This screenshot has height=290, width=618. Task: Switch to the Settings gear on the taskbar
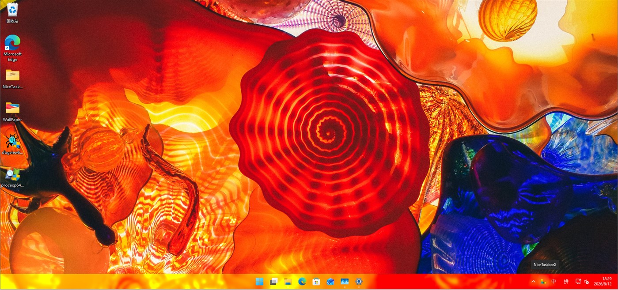tap(359, 282)
